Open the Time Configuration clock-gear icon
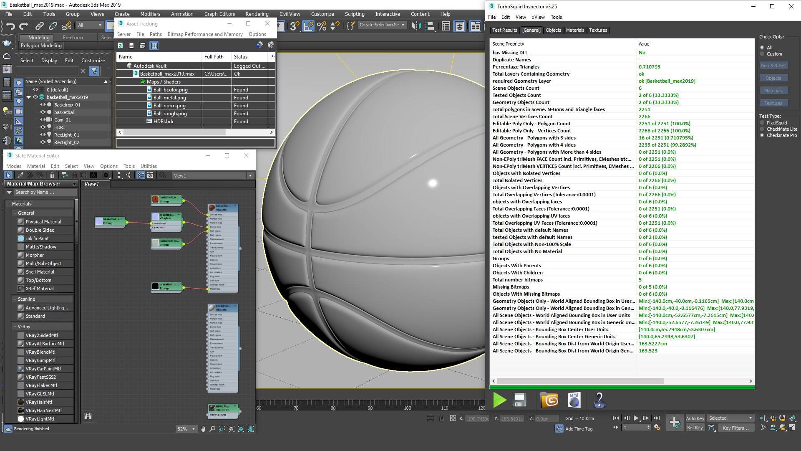Viewport: 801px width, 451px height. pyautogui.click(x=657, y=428)
